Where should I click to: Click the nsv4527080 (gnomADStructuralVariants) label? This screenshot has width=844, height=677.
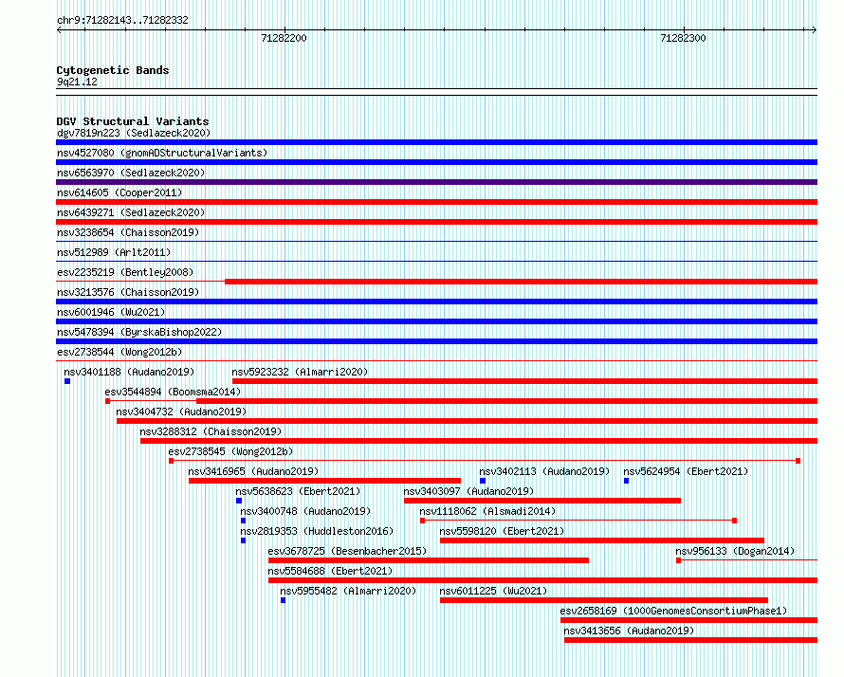pos(162,153)
